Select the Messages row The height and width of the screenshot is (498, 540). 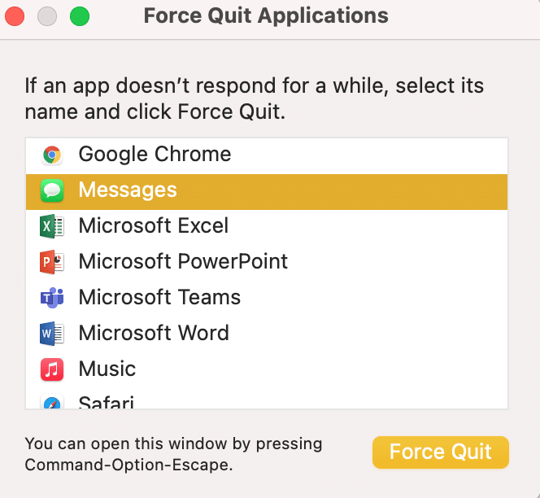pos(128,190)
